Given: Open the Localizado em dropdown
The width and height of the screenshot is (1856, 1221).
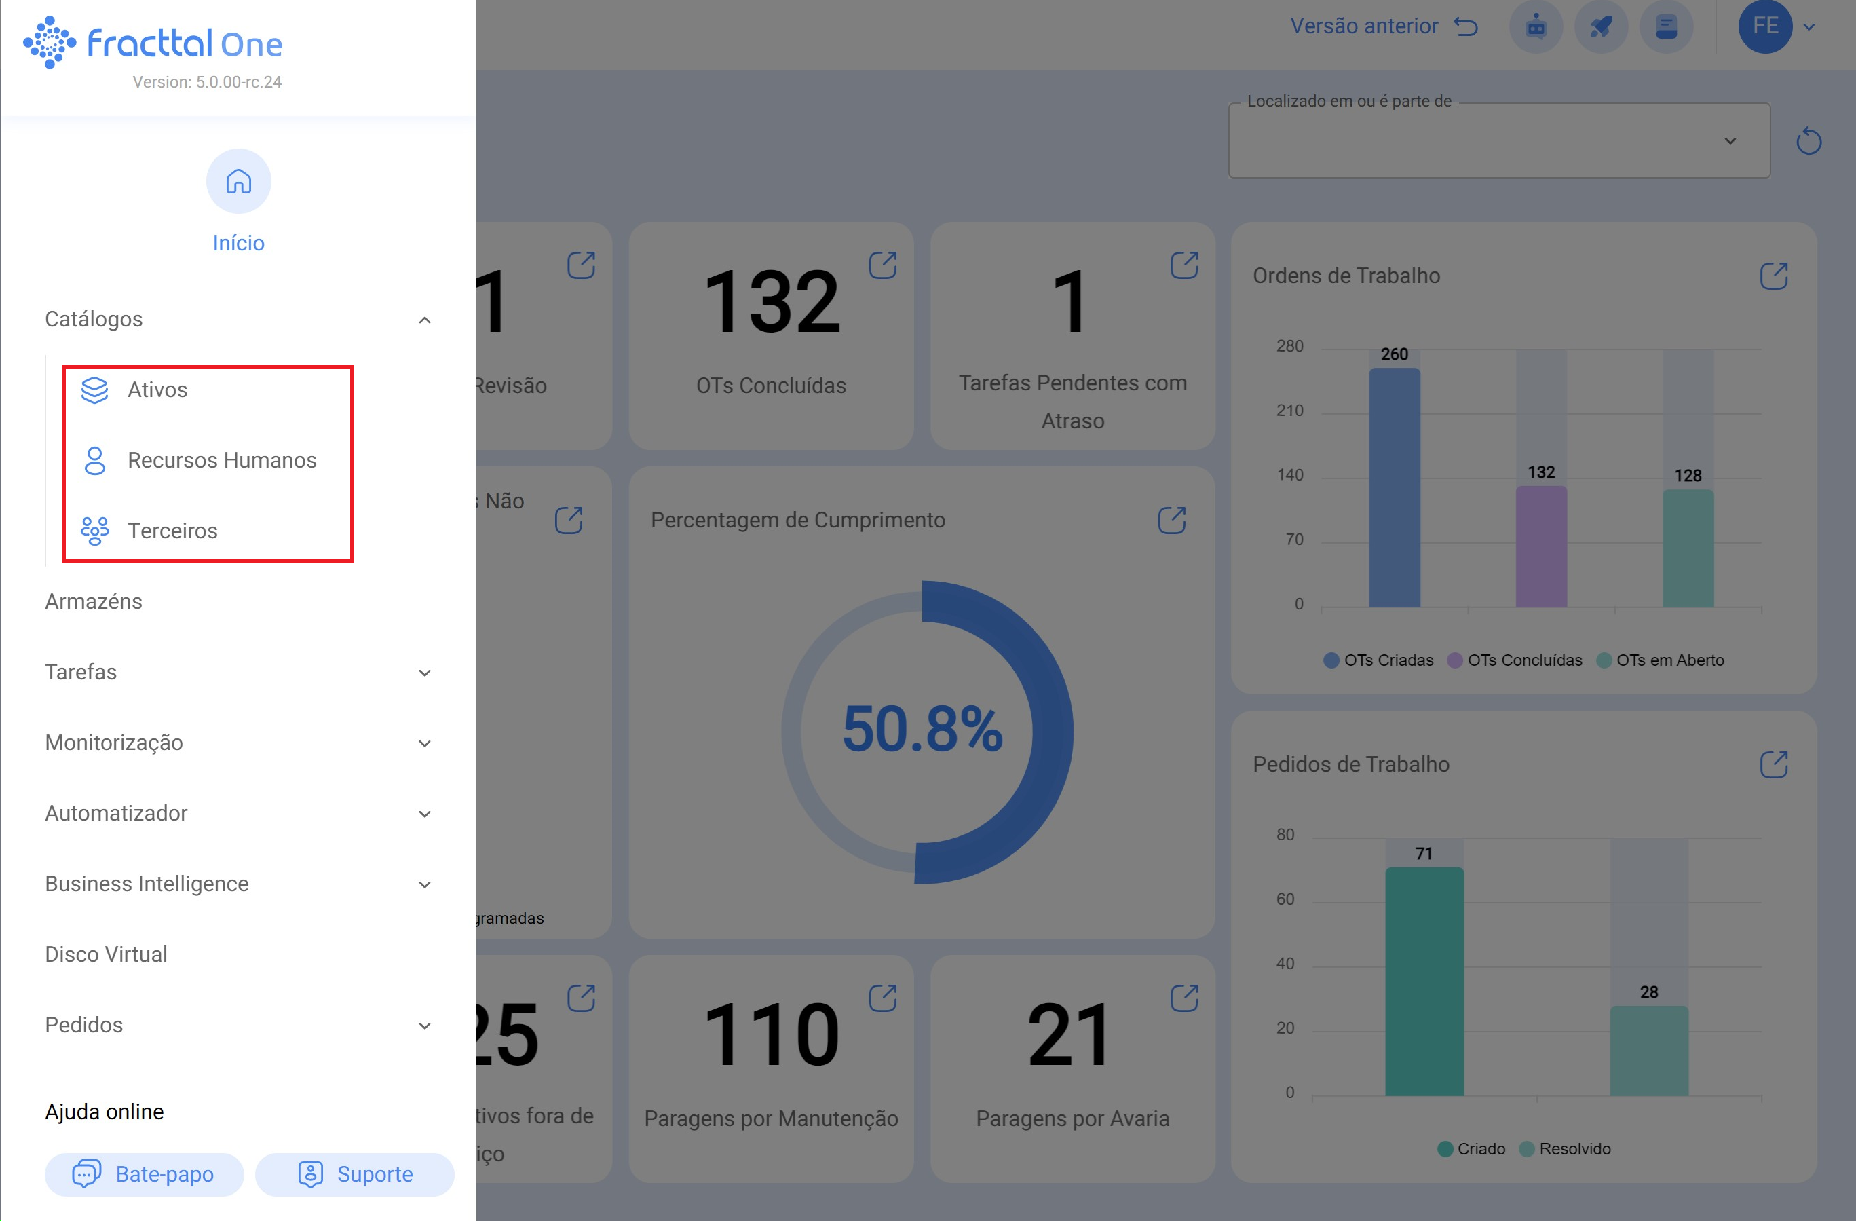Looking at the screenshot, I should 1498,141.
